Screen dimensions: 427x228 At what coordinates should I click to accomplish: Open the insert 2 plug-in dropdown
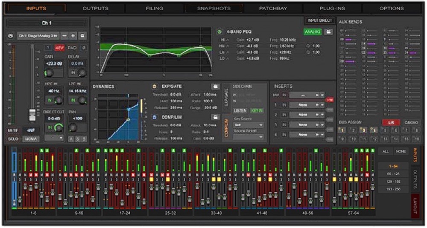(x=307, y=115)
